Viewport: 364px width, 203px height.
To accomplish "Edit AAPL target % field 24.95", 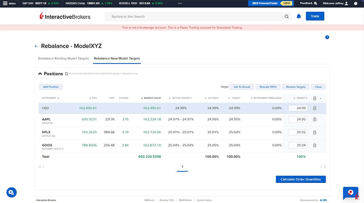I will [x=298, y=119].
